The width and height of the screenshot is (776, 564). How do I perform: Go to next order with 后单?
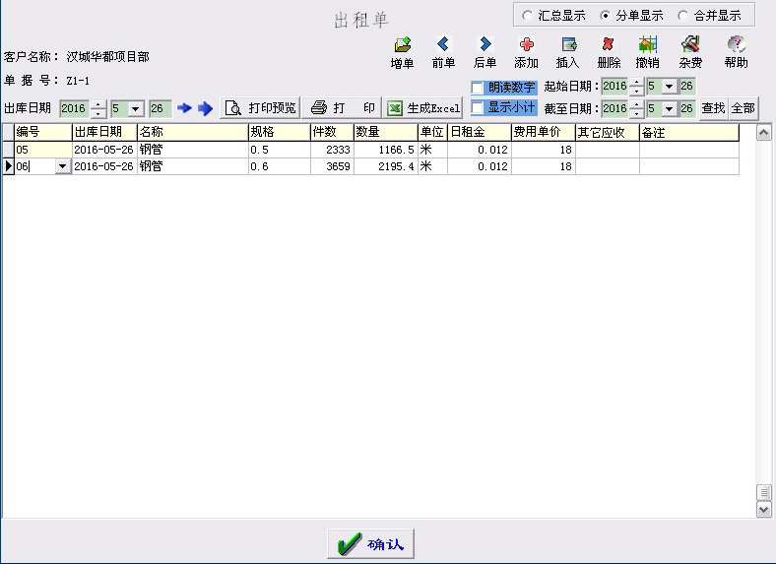[x=485, y=45]
